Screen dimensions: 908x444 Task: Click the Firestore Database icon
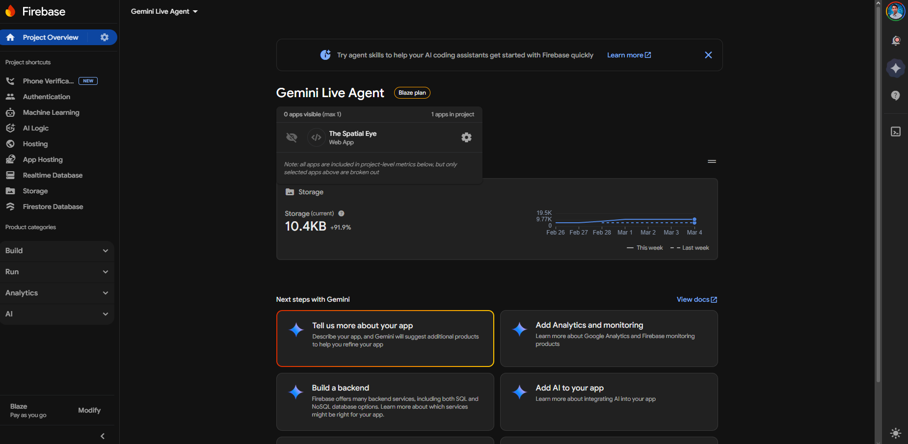10,207
